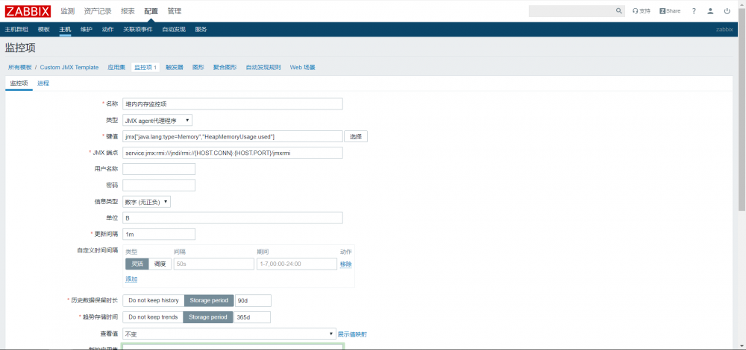Click the logout power icon
This screenshot has width=746, height=350.
[x=727, y=11]
